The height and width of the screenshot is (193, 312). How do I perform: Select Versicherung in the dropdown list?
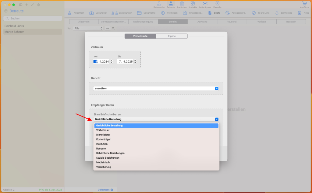coord(104,167)
